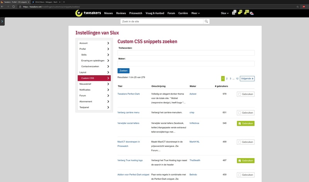
Task: Open maker ThaStealth profile link
Action: tap(195, 160)
